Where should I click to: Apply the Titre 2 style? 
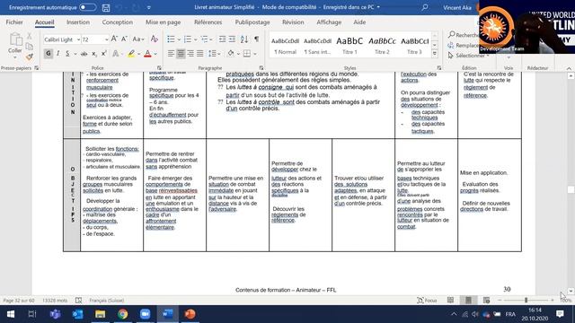coord(382,46)
